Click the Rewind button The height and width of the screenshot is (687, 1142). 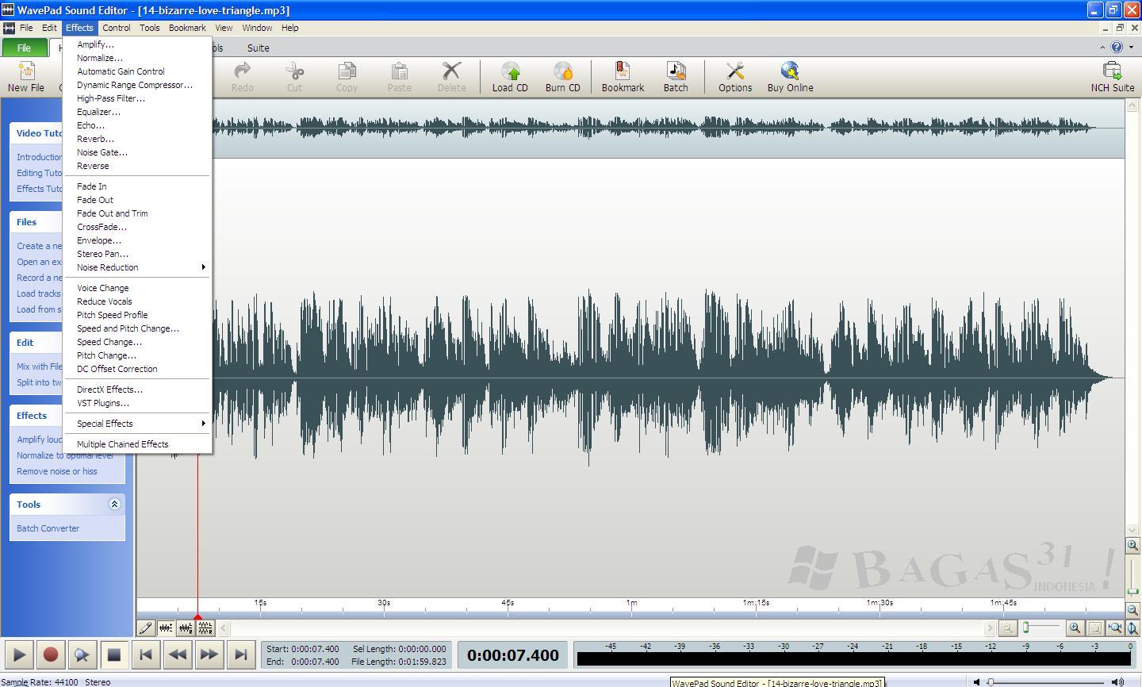coord(177,655)
